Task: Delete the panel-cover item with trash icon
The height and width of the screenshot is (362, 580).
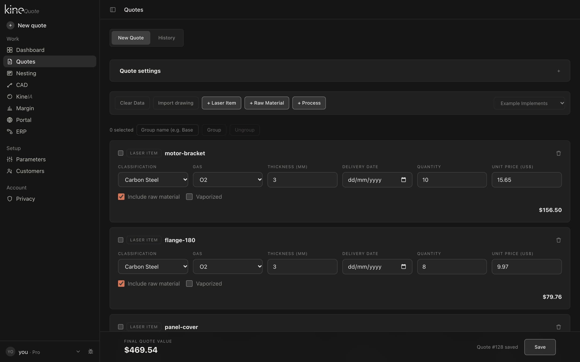Action: point(559,327)
